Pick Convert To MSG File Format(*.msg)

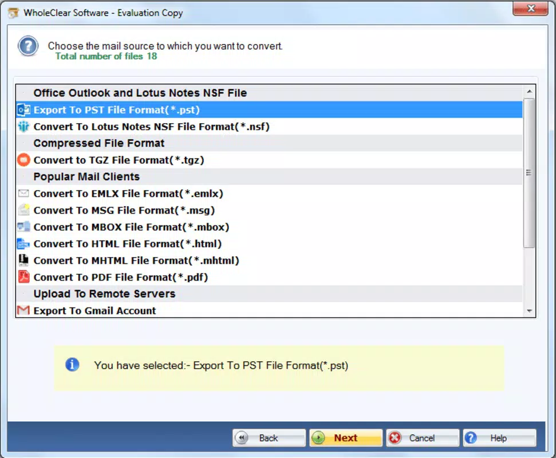269,210
